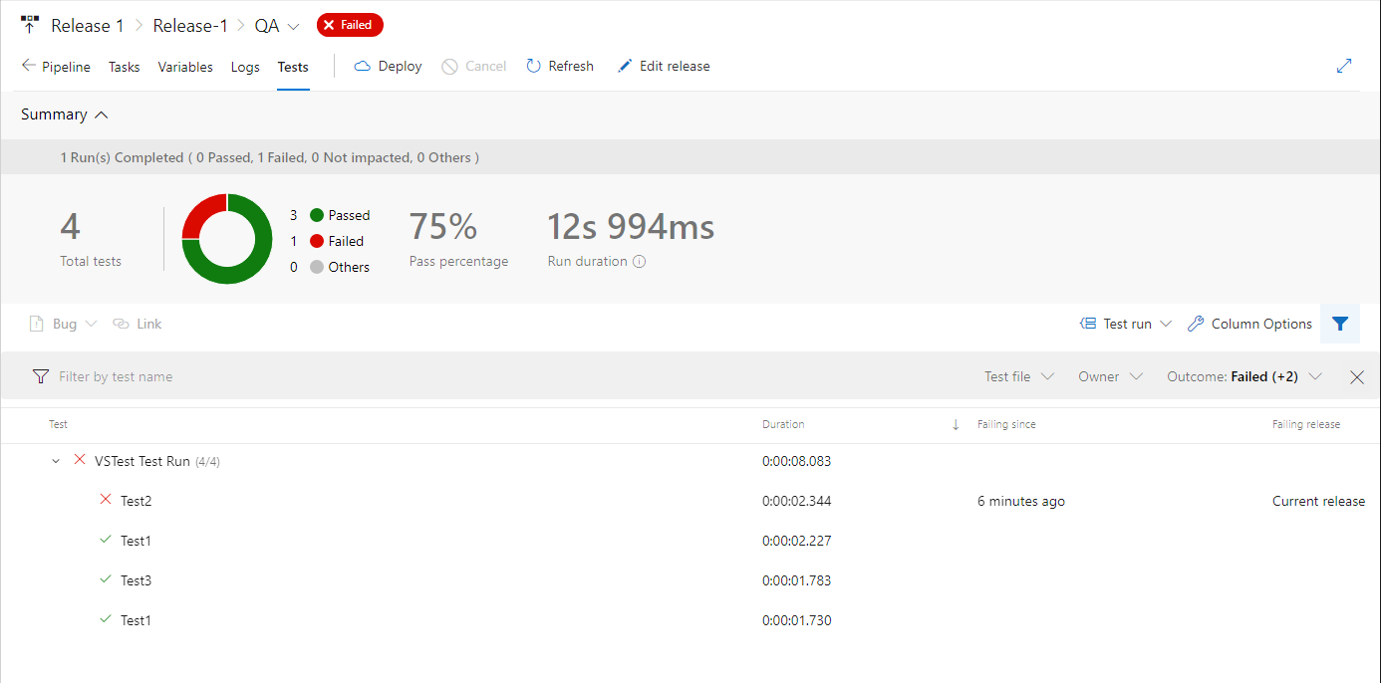Click the Refresh icon
The image size is (1381, 683).
tap(535, 66)
